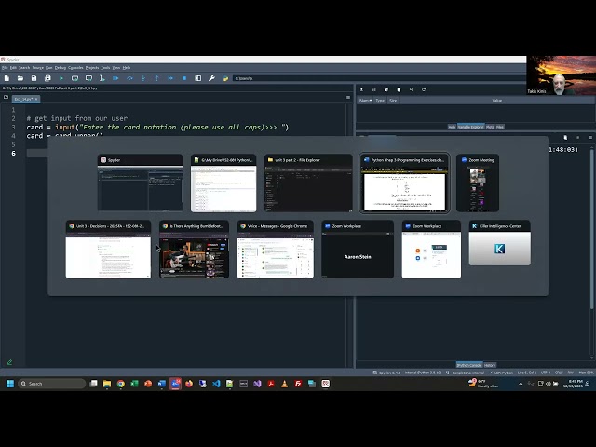Select Zoom Workplace Aaron Stein thumbnail
Image resolution: width=596 pixels, height=447 pixels.
click(x=358, y=250)
